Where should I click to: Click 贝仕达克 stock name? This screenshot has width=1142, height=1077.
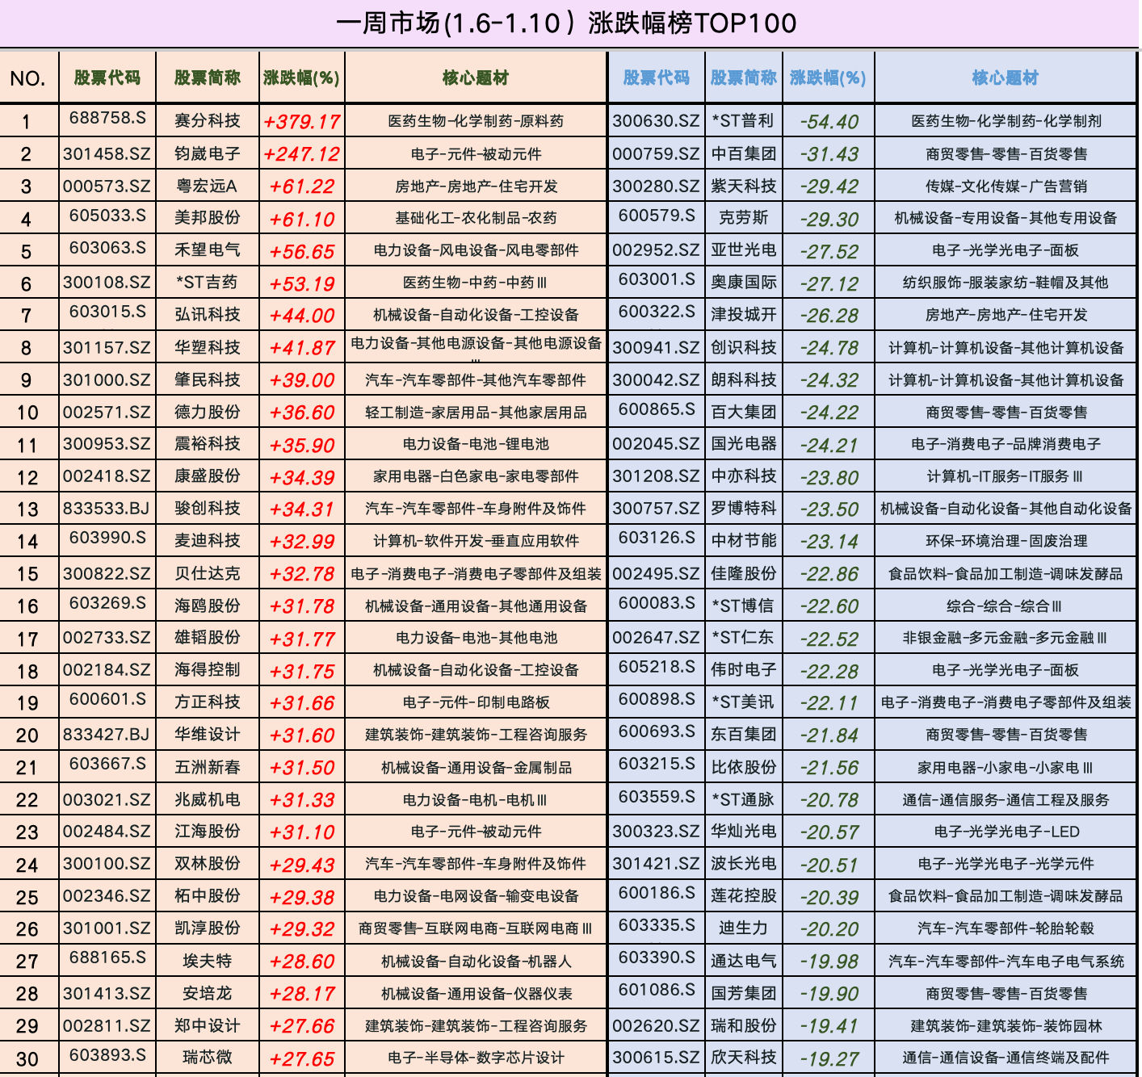[x=208, y=573]
